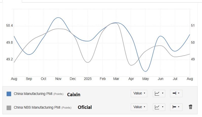Delete the China NBS Manufacturing PMI series
Screen dimensions: 202x117
click(191, 107)
